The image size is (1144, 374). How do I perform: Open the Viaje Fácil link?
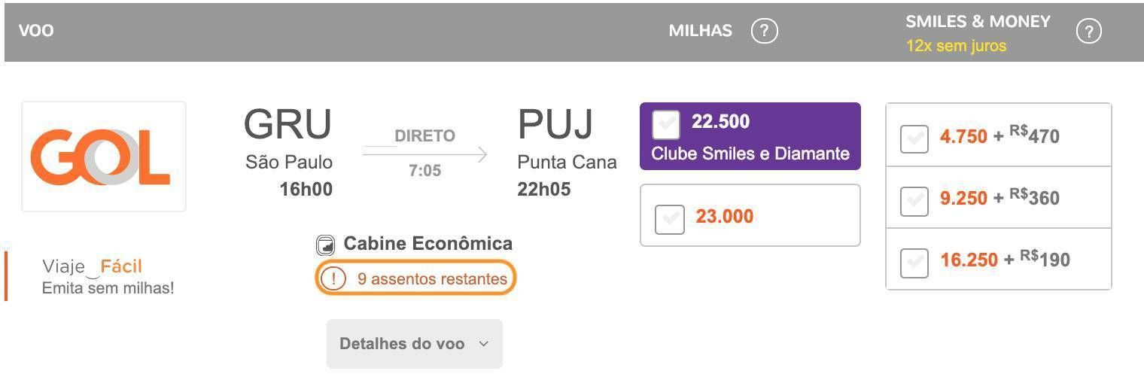(x=108, y=275)
